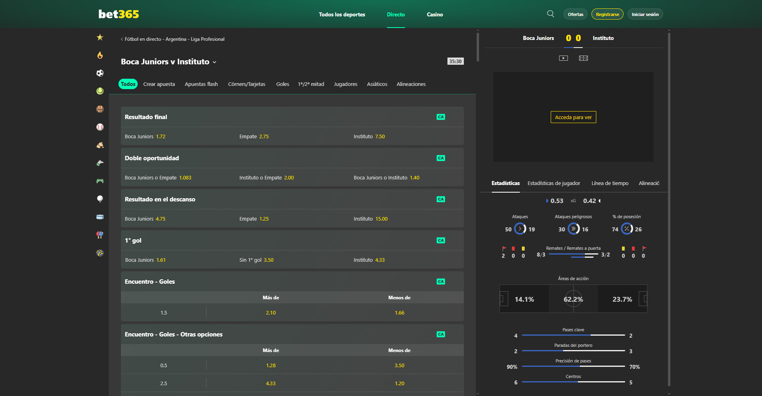Select the Todos market filter
The image size is (762, 396).
[x=128, y=84]
